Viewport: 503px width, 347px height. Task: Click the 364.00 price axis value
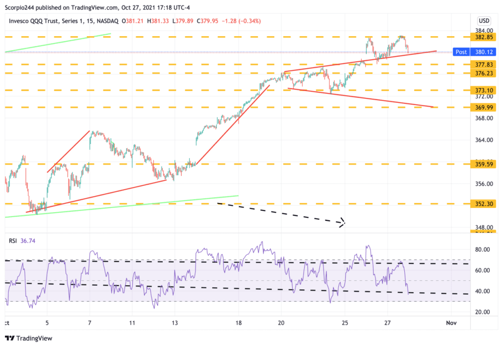(484, 140)
